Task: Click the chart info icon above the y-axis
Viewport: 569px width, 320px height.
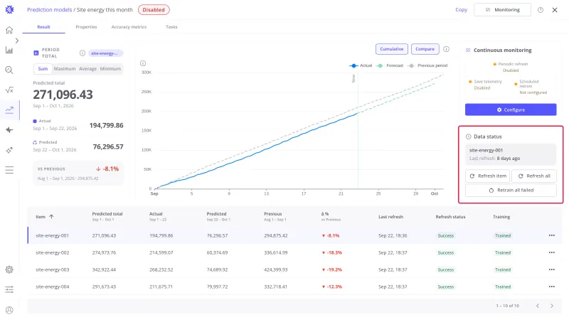Action: tap(143, 63)
